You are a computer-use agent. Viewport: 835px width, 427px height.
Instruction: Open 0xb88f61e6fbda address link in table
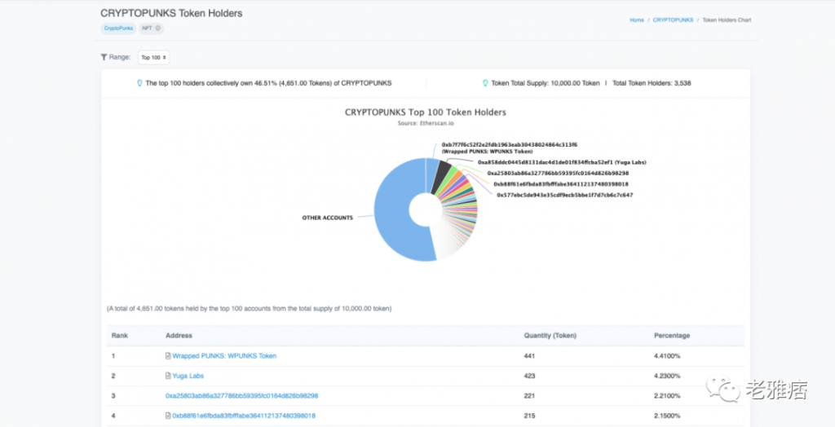[x=244, y=416]
